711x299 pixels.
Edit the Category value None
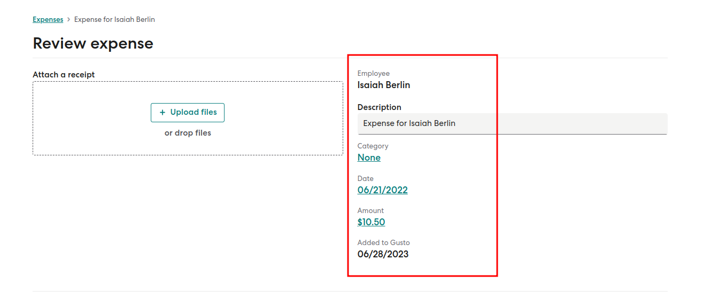coord(369,158)
